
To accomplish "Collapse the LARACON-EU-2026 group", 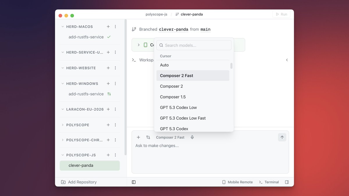I will (x=63, y=109).
